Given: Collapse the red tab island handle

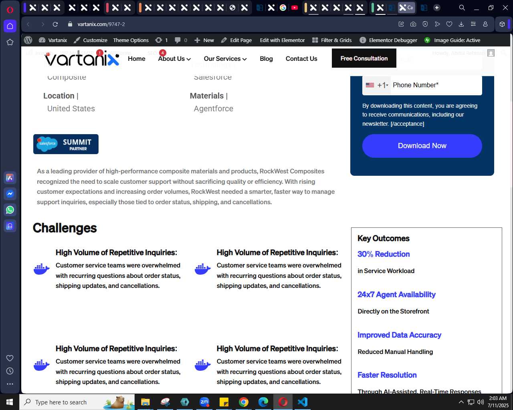Looking at the screenshot, I should tap(107, 8).
